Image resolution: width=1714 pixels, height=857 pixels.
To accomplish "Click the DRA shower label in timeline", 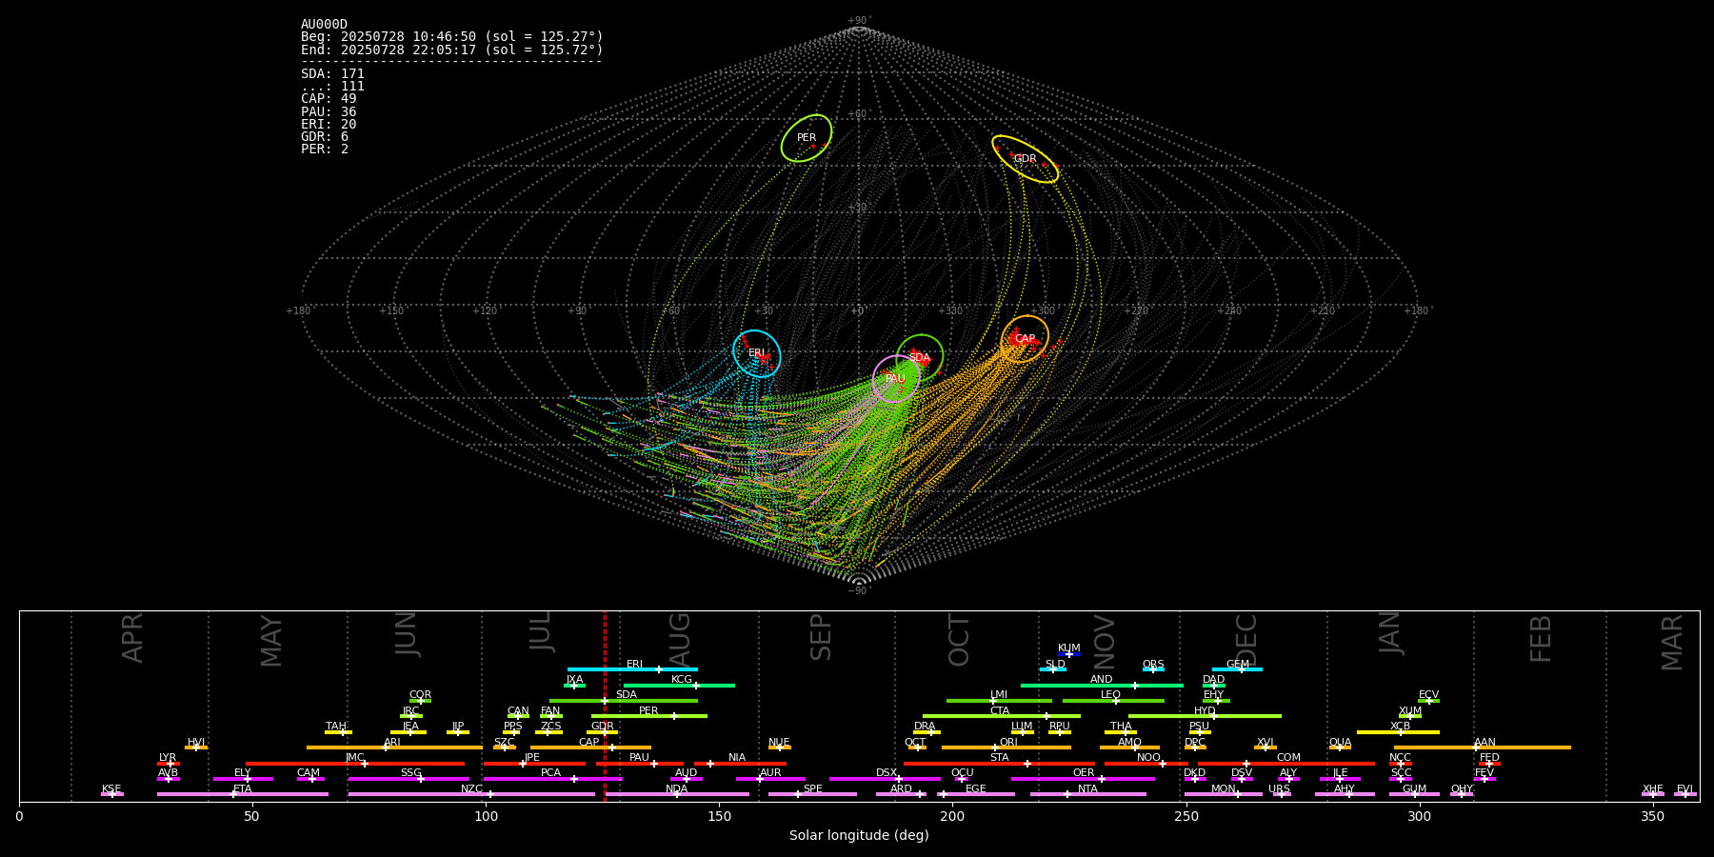I will click(925, 727).
